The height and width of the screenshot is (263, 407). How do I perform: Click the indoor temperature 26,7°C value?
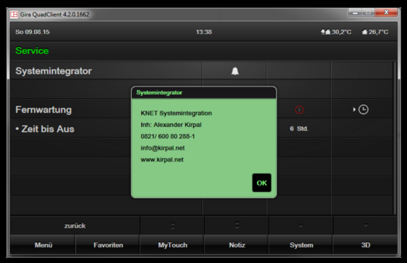coord(379,32)
